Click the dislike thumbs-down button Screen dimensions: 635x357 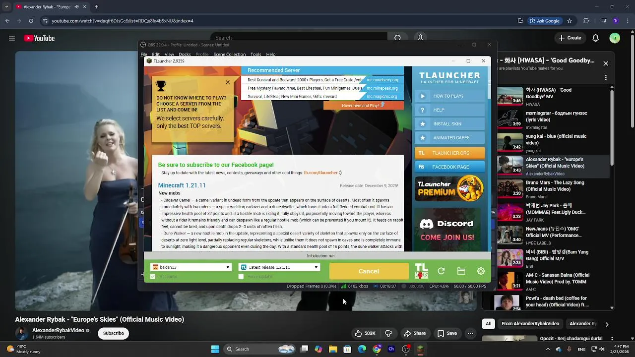pos(388,333)
